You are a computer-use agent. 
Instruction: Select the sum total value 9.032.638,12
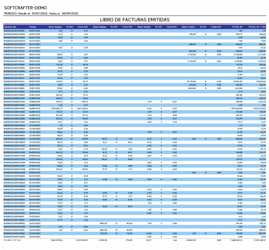(259, 240)
